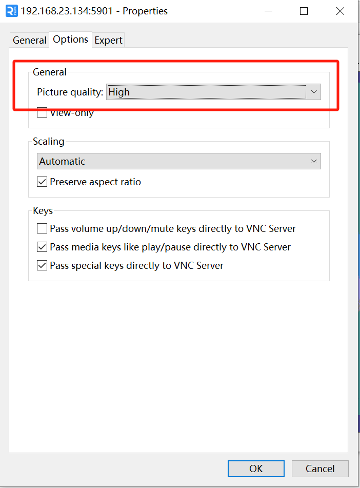This screenshot has height=488, width=360.
Task: Disable passing media keys like play/pause
Action: pyautogui.click(x=42, y=247)
